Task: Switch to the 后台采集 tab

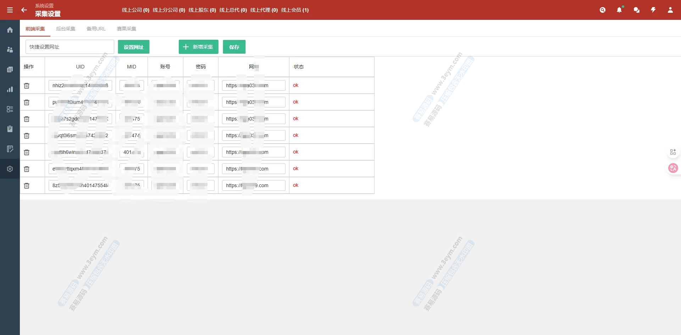Action: tap(66, 29)
